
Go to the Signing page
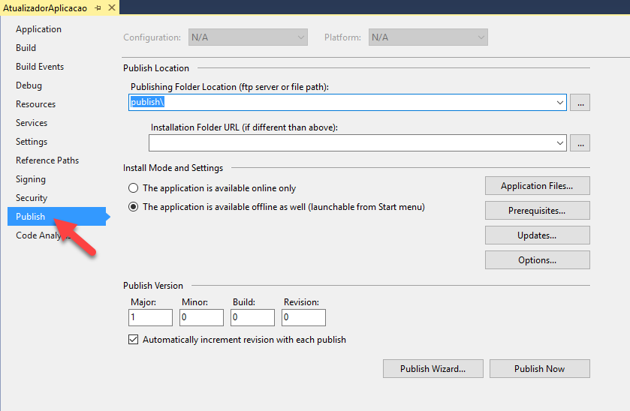(x=31, y=179)
